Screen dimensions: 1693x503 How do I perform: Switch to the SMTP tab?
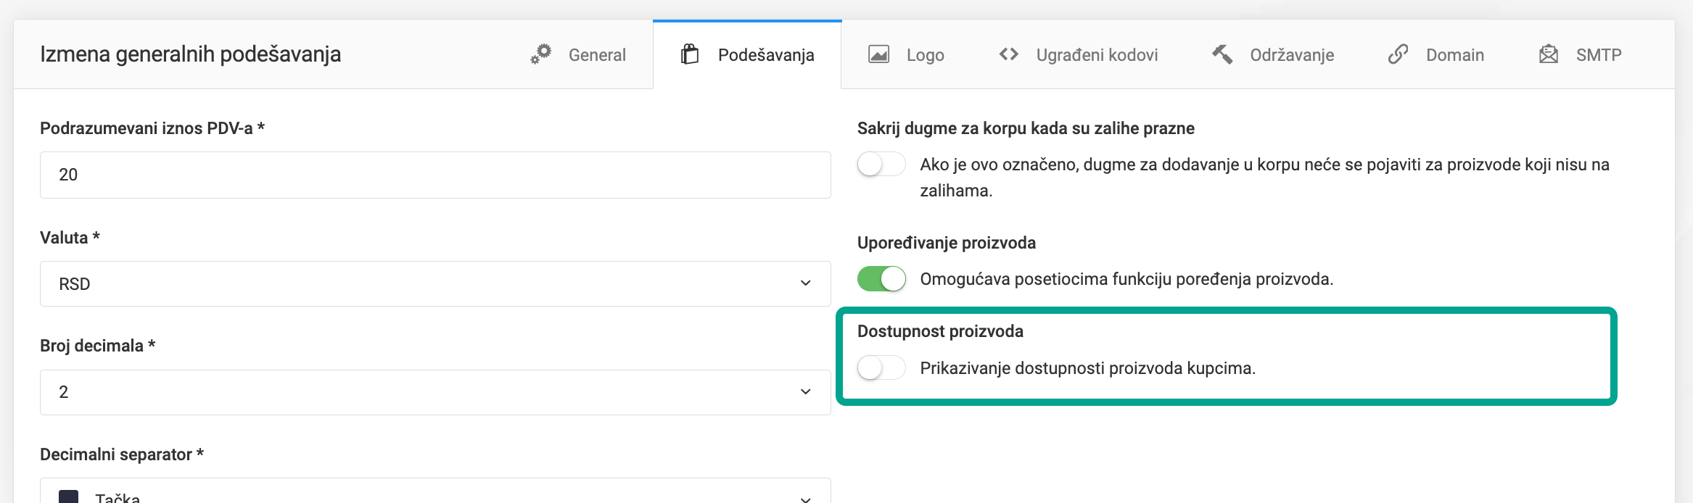click(1580, 54)
